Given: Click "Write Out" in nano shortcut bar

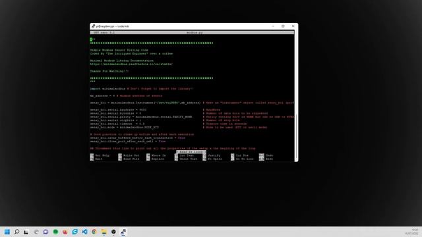Looking at the screenshot, I should pyautogui.click(x=131, y=155).
